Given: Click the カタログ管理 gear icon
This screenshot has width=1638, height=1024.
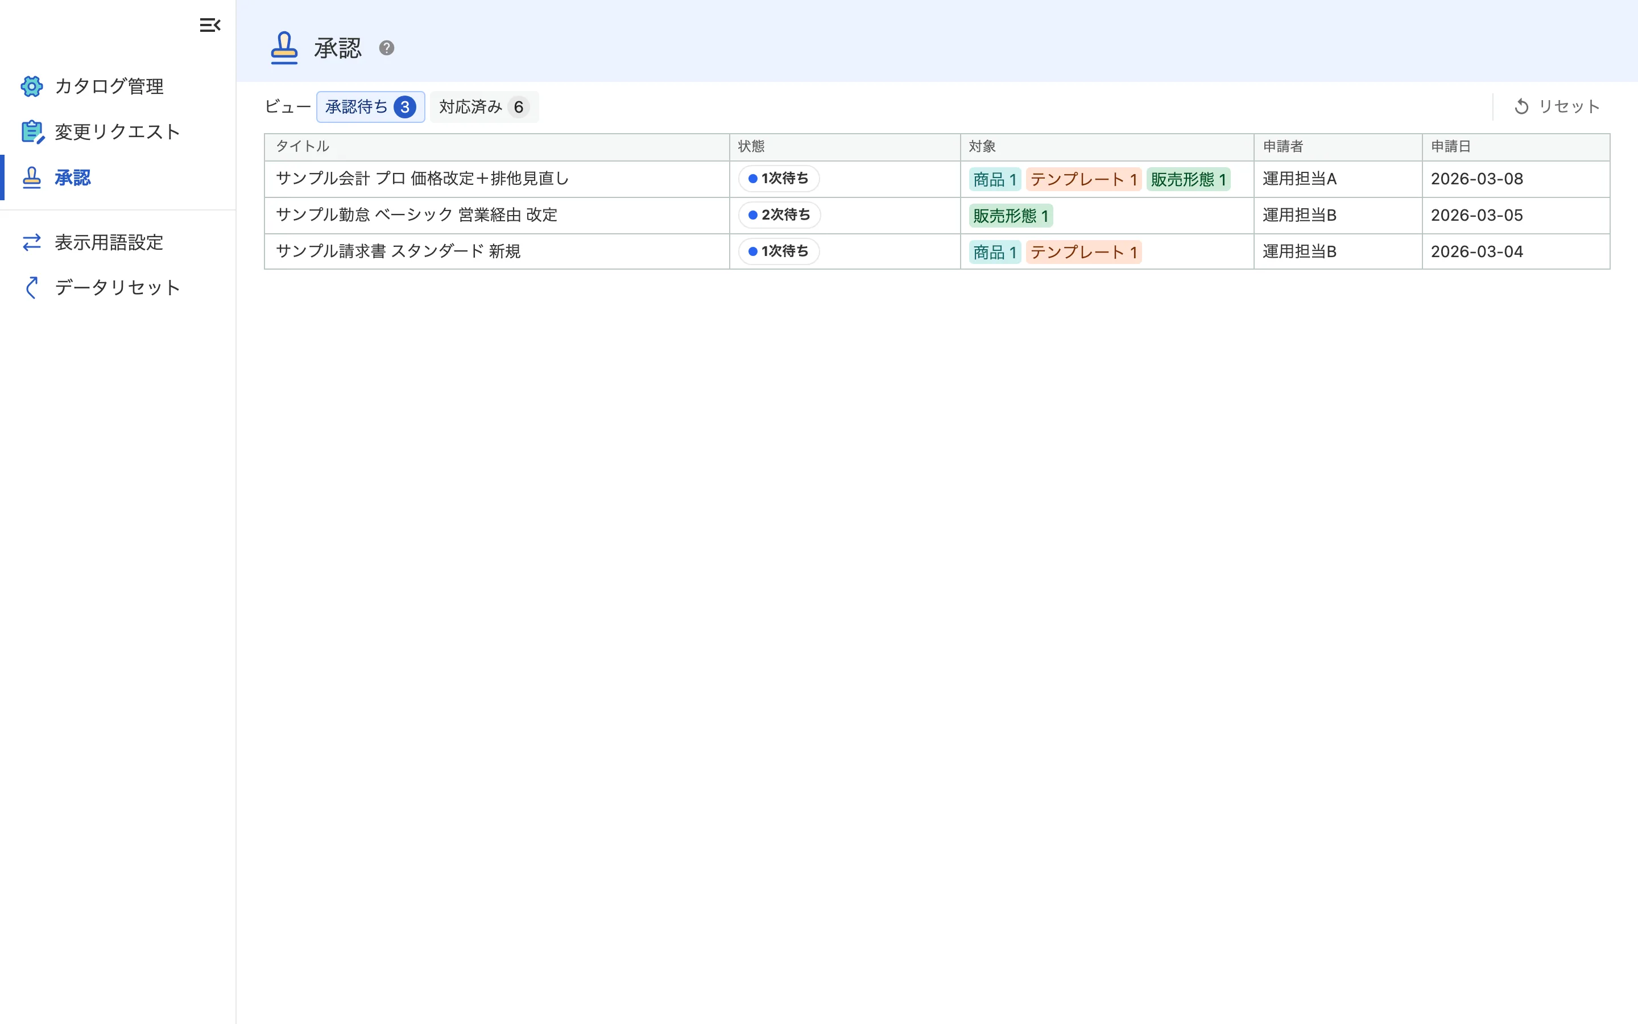Looking at the screenshot, I should pos(32,86).
